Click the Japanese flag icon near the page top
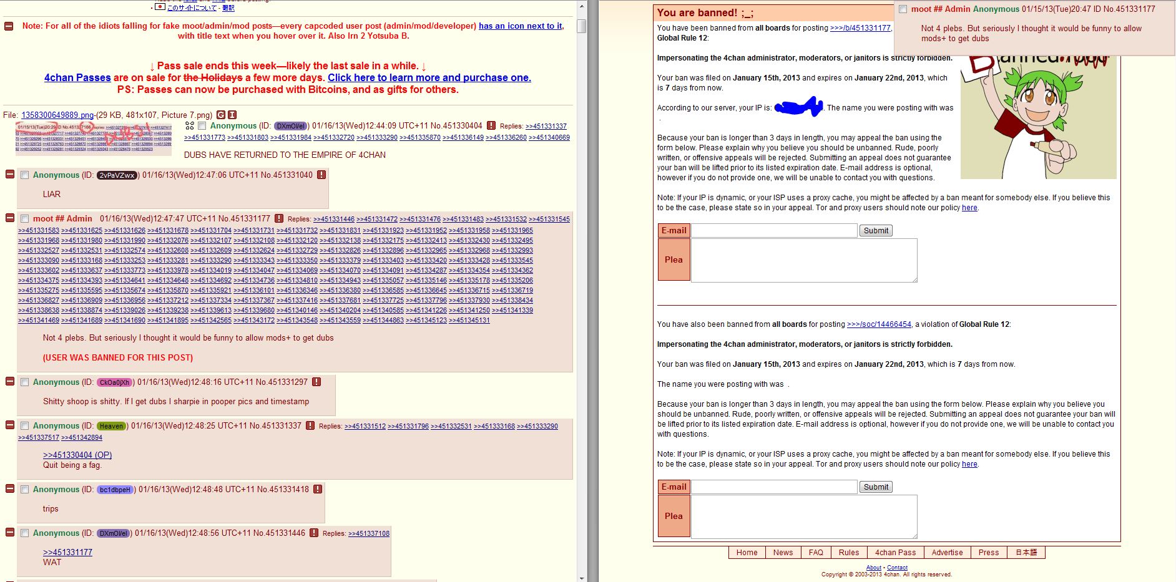This screenshot has height=582, width=1176. [x=160, y=7]
